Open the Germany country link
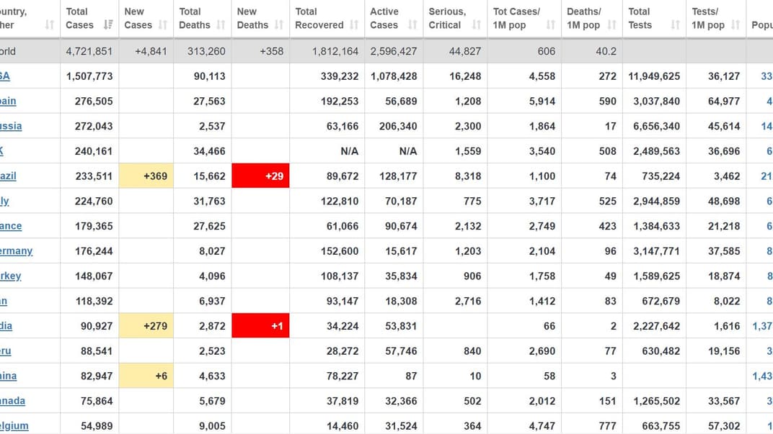 point(17,251)
